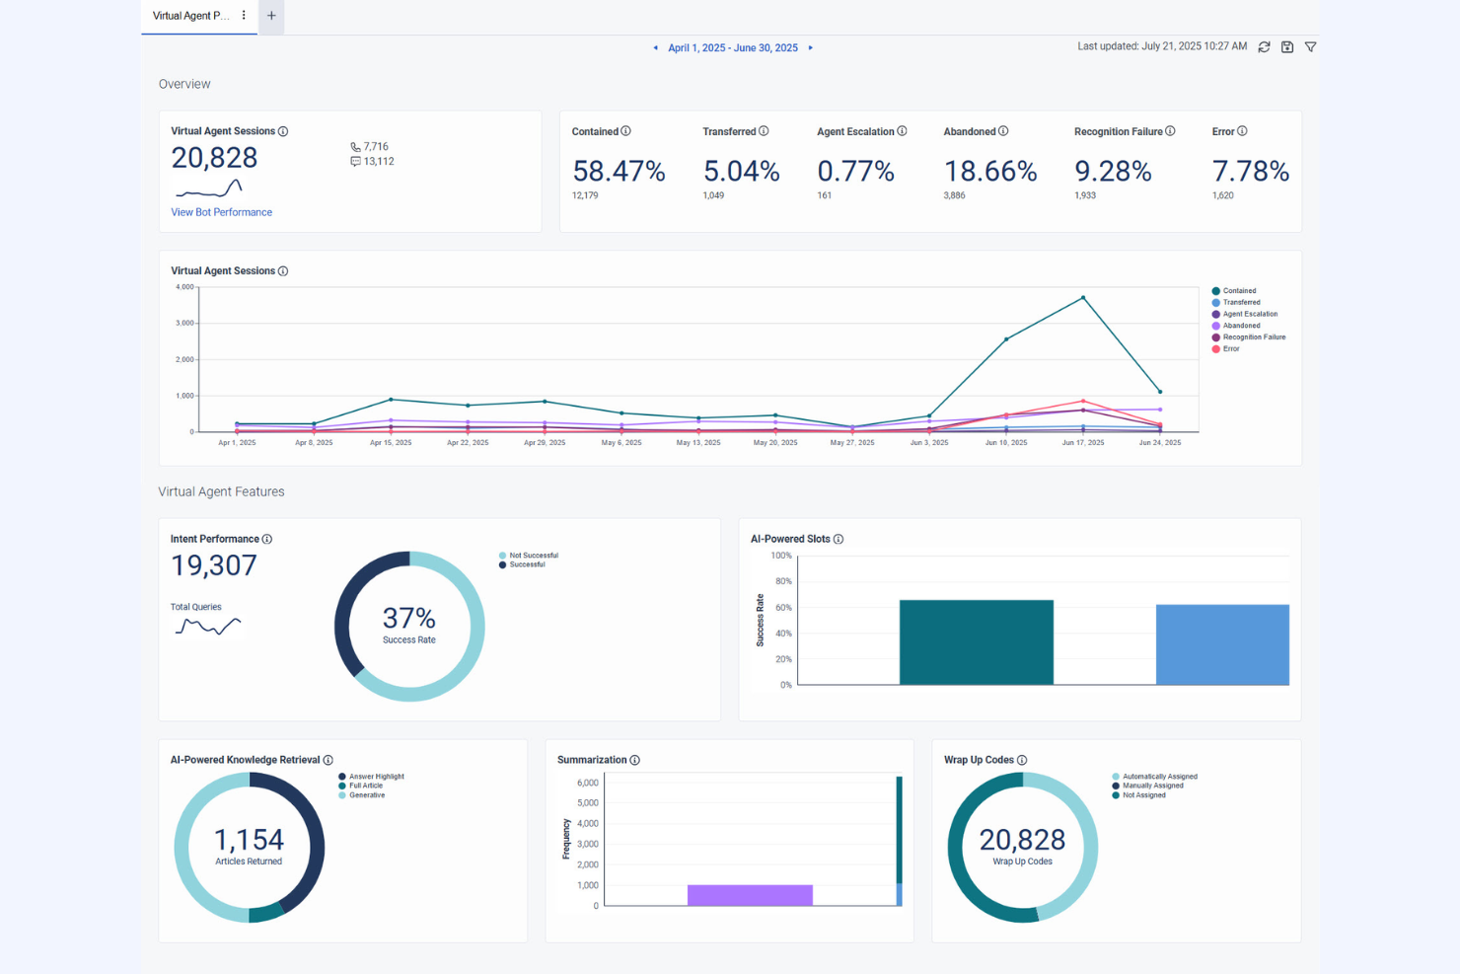1460x974 pixels.
Task: Toggle Manually Assigned legend entry
Action: pos(1147,786)
